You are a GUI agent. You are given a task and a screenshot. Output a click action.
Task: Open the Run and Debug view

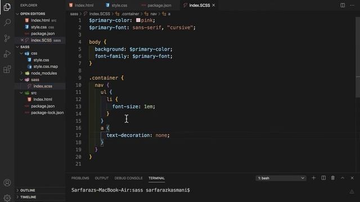pos(7,54)
